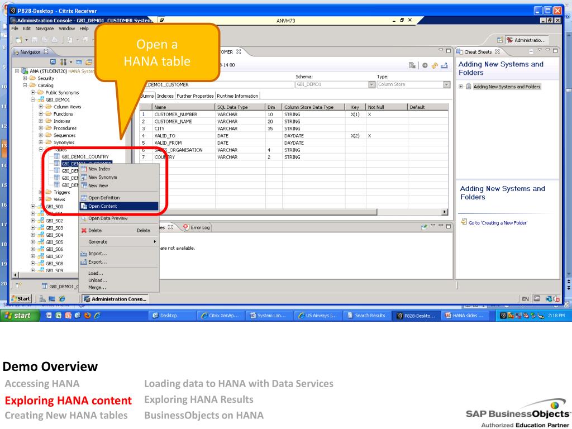
Task: Click the New Synonym icon in context menu
Action: (84, 177)
